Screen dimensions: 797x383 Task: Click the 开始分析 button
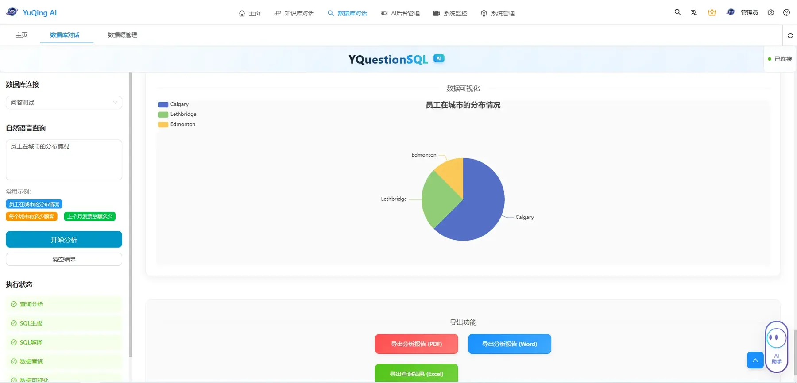(x=64, y=240)
